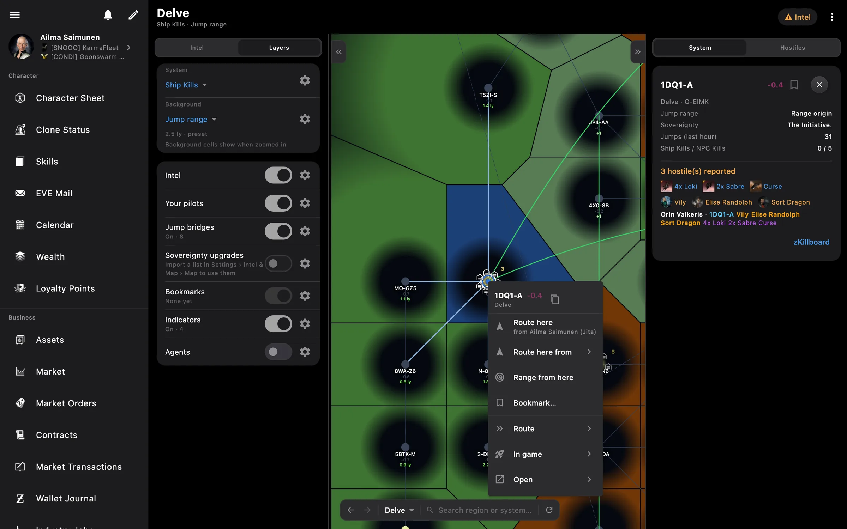Disable the Jump bridges switch
Viewport: 847px width, 529px height.
(x=278, y=231)
